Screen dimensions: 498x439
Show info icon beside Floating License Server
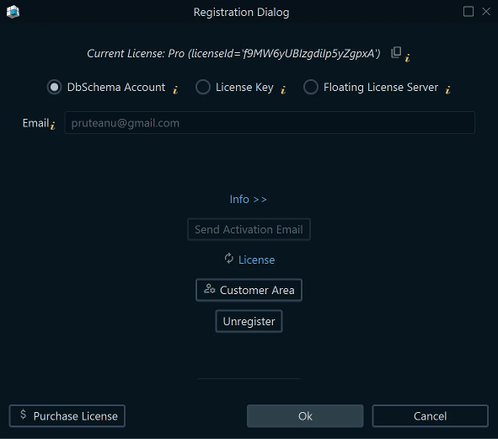[x=447, y=90]
